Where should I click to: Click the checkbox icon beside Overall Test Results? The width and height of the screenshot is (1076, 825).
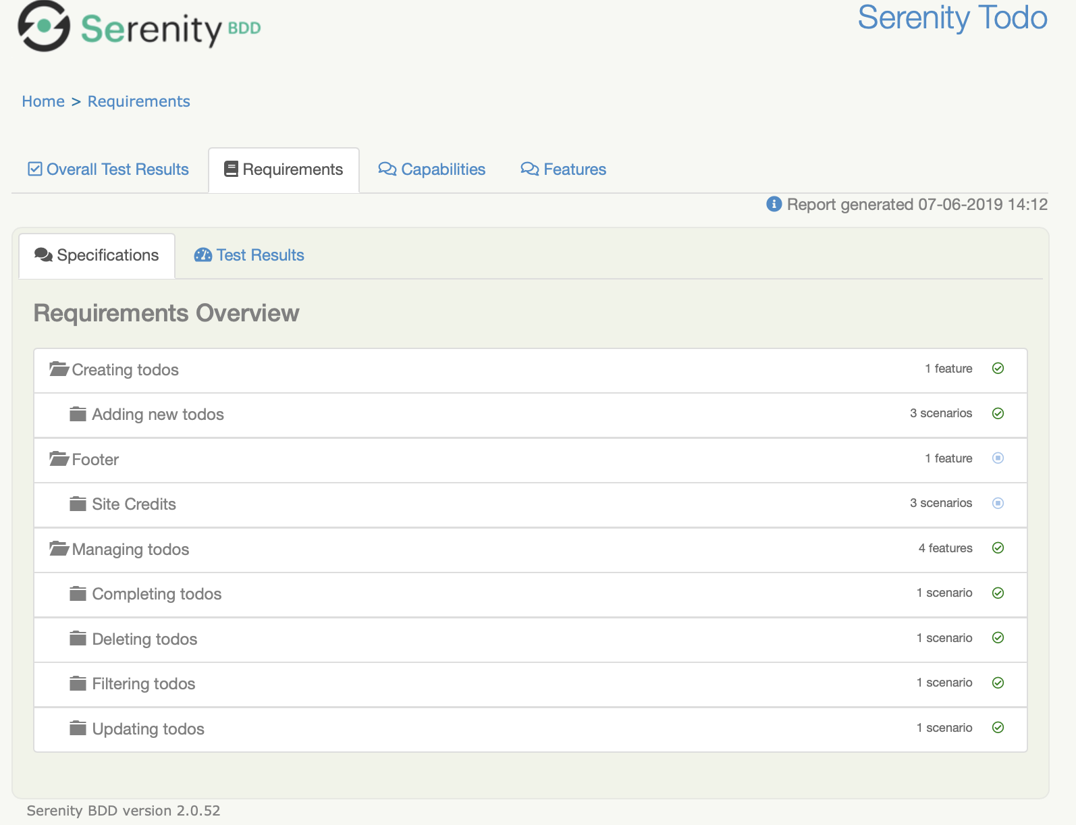[35, 169]
